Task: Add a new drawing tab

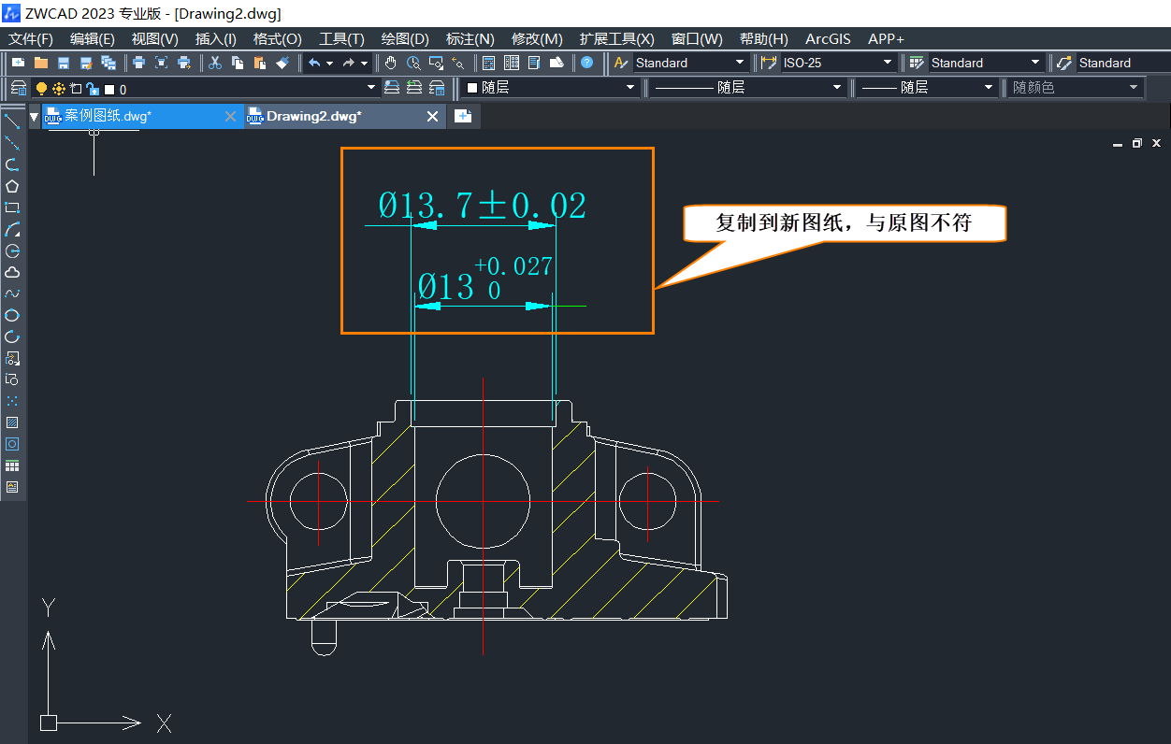Action: click(463, 116)
